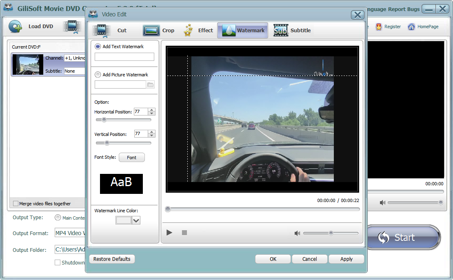Select Main Content output type radio
This screenshot has width=453, height=280.
tap(58, 218)
